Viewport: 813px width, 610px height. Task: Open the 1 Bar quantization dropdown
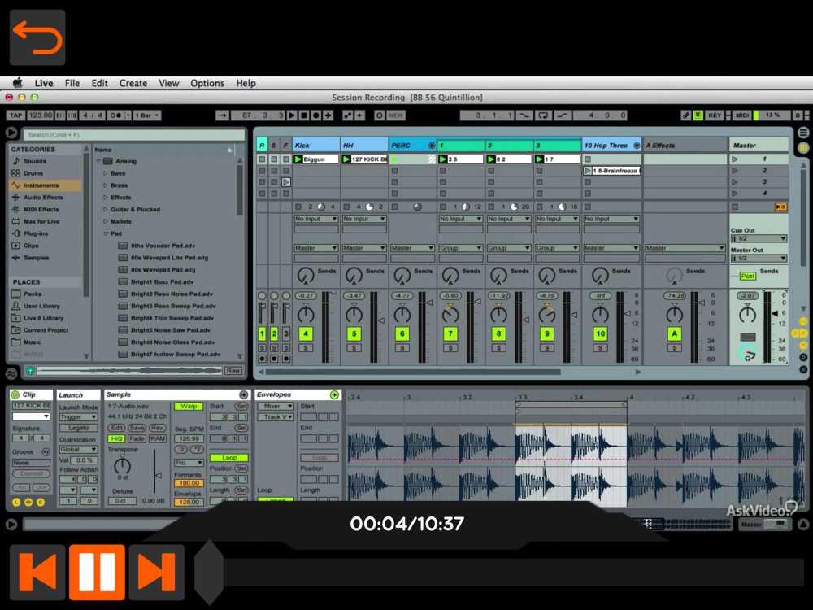(147, 115)
